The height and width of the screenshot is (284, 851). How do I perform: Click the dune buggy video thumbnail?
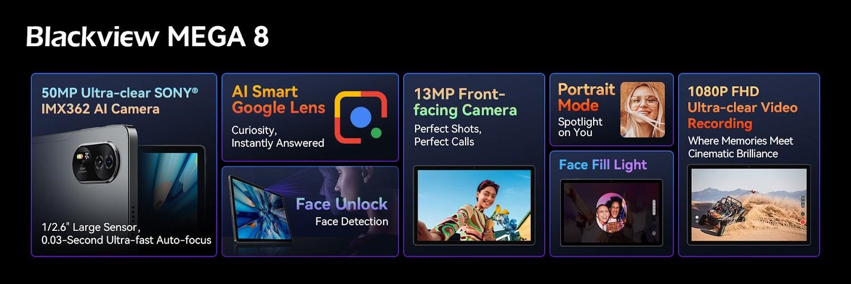[x=749, y=205]
